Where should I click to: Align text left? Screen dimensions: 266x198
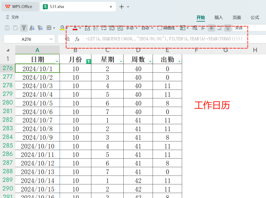coord(203,28)
